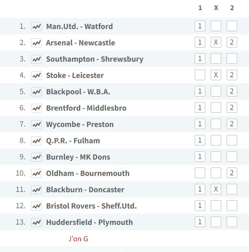Click the Burnley - MK Dons match name

[78, 157]
